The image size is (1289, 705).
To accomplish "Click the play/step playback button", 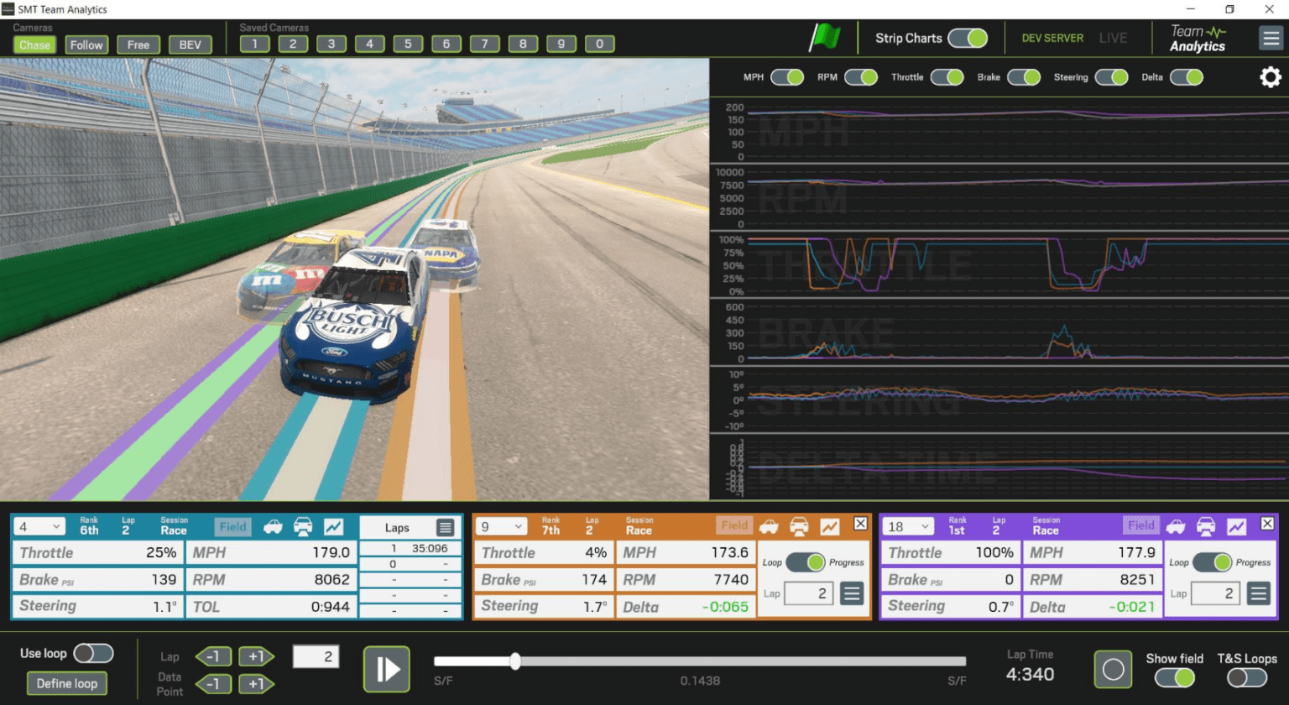I will pos(387,669).
